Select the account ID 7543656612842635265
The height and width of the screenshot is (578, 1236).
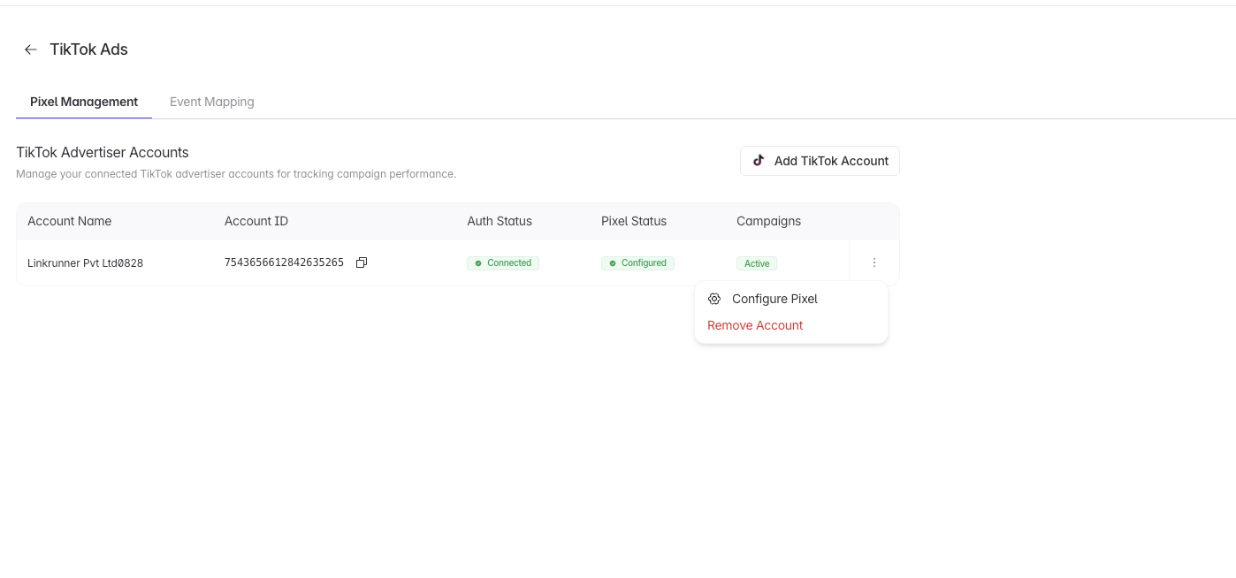(x=284, y=262)
